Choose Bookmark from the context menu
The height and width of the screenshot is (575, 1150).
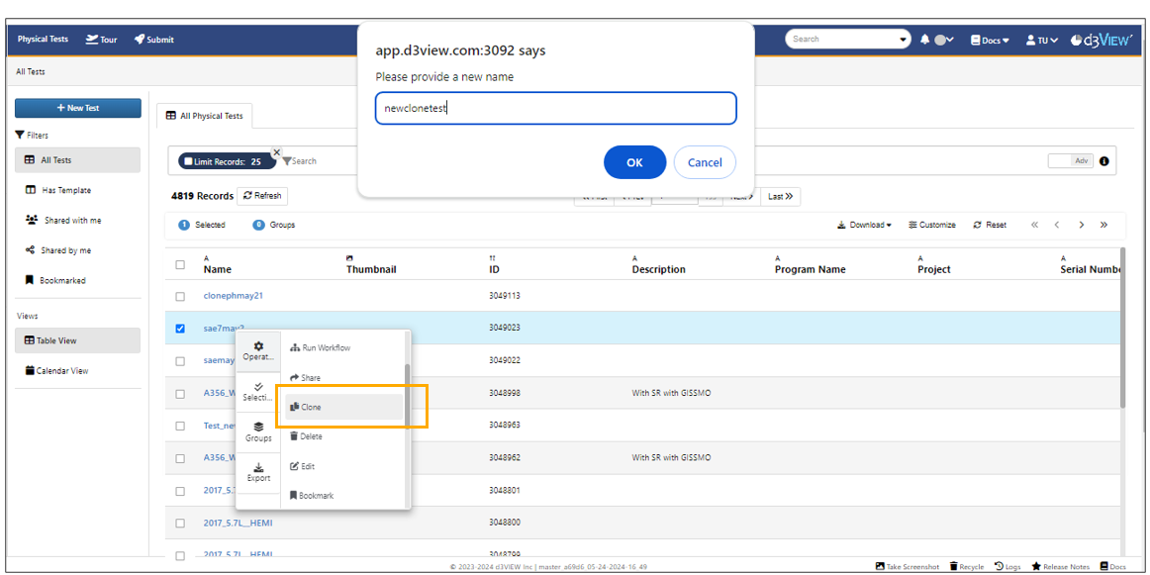[343, 496]
